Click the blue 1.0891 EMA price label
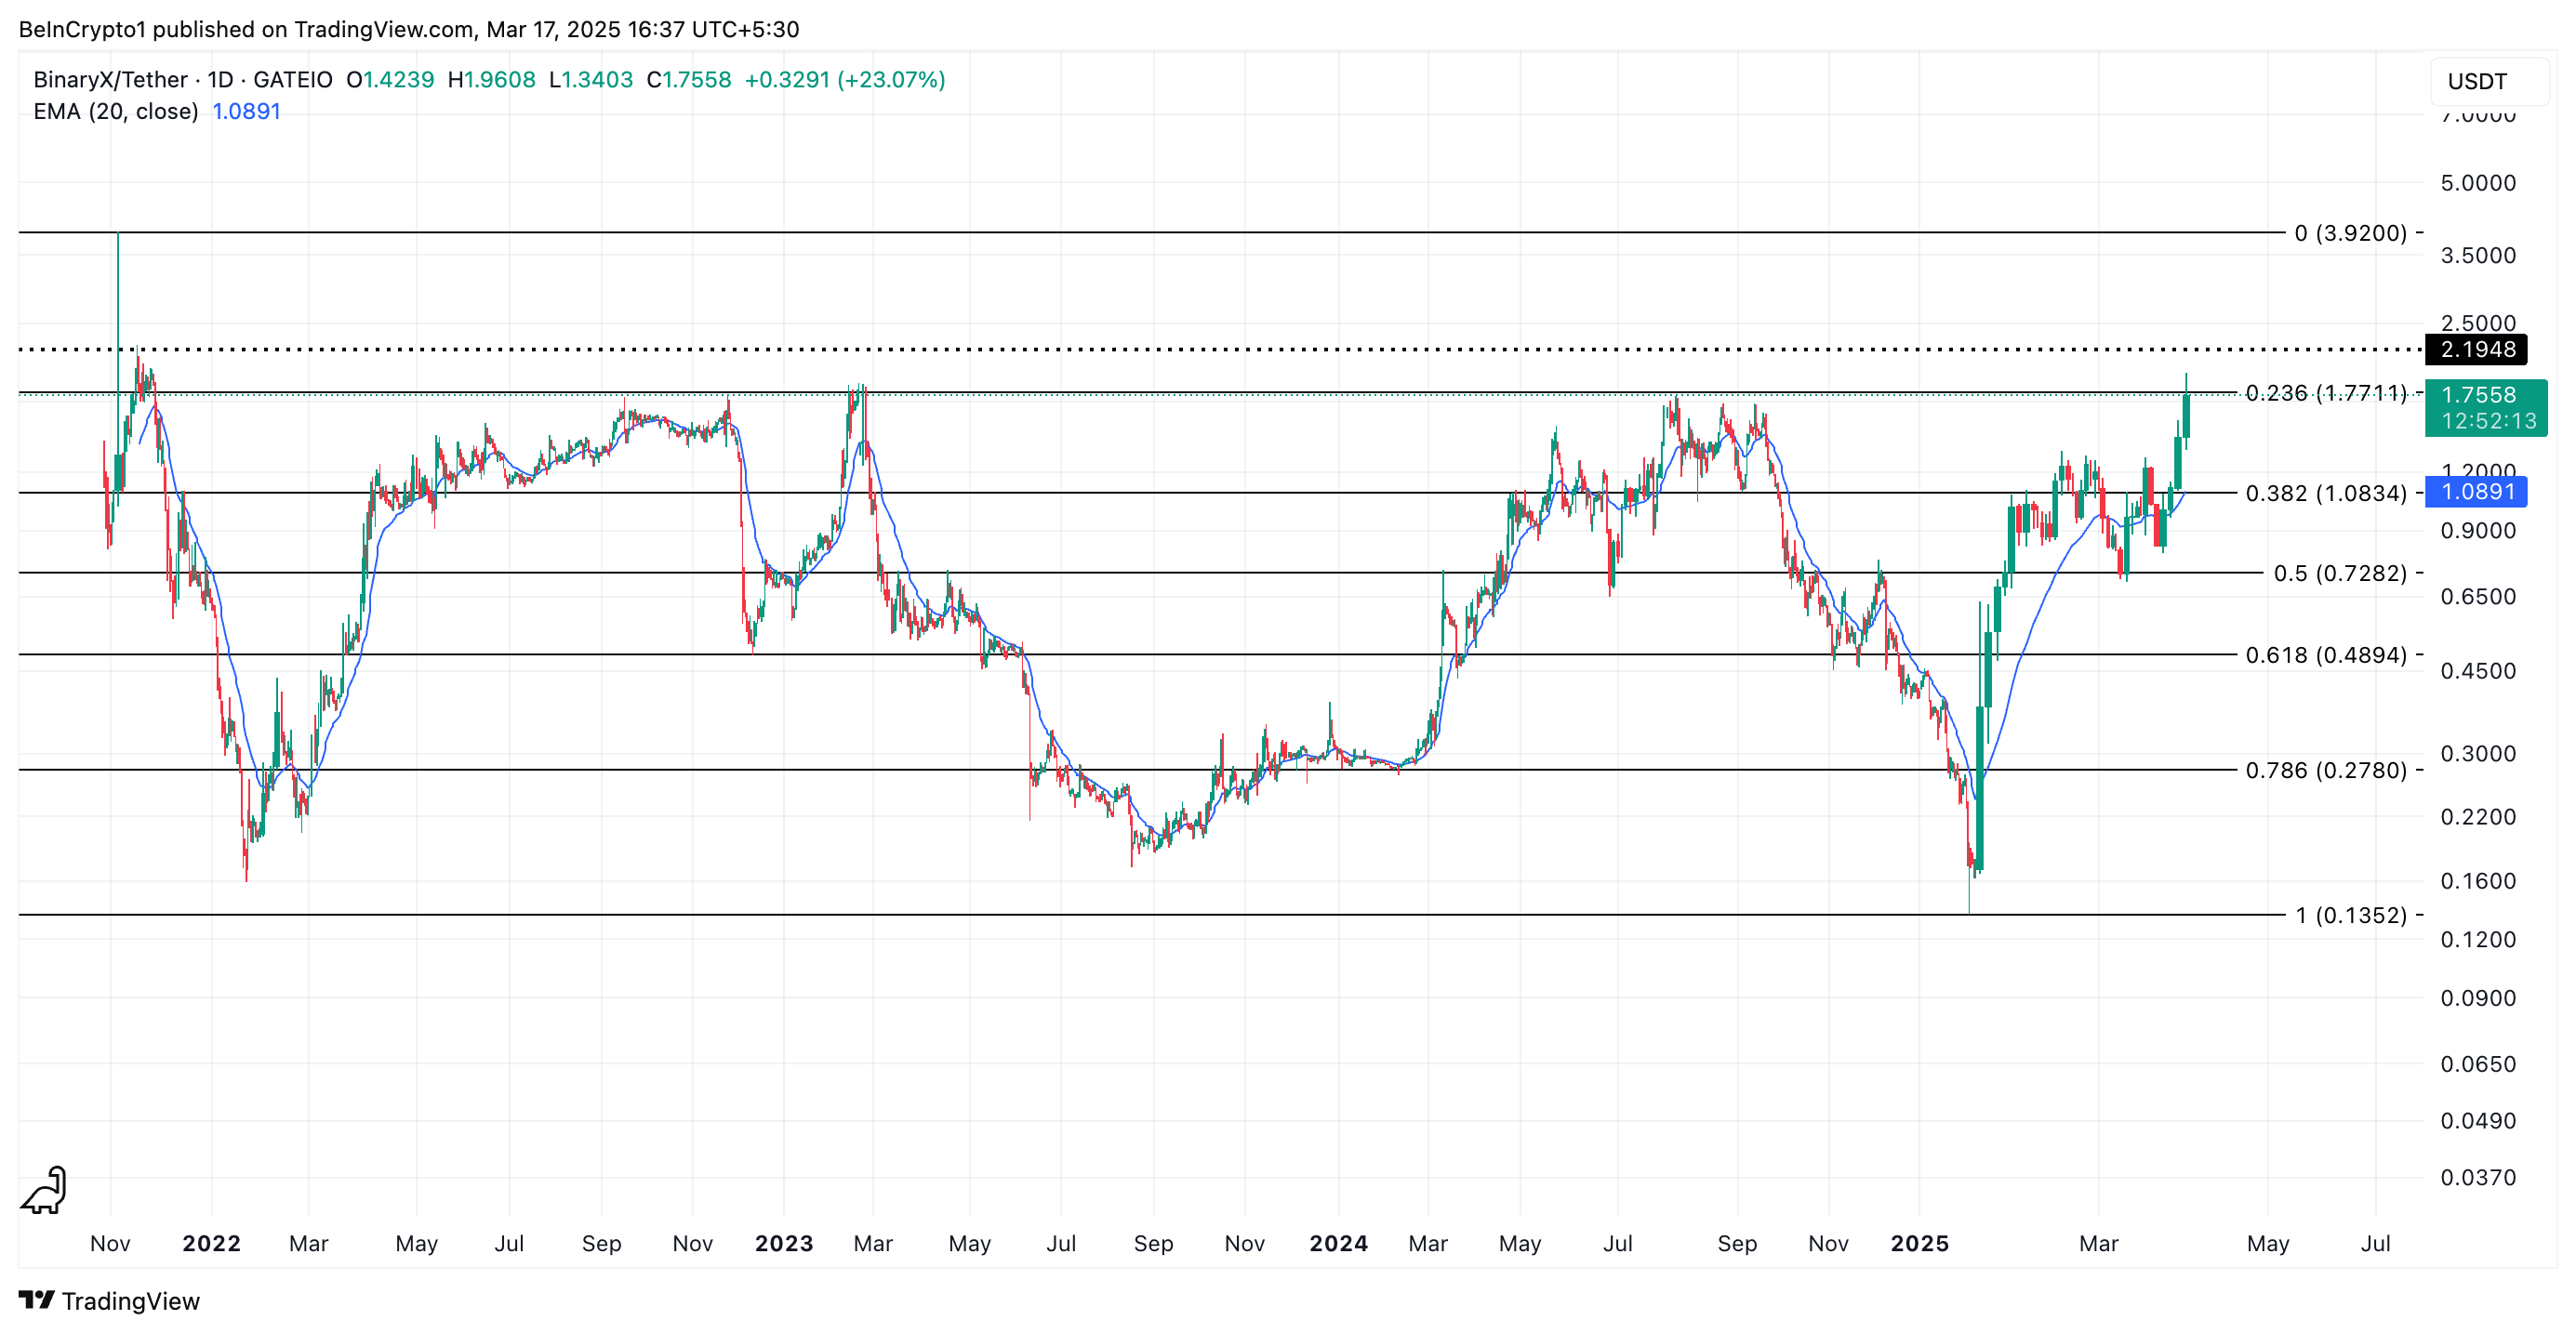Image resolution: width=2576 pixels, height=1333 pixels. coord(2476,492)
